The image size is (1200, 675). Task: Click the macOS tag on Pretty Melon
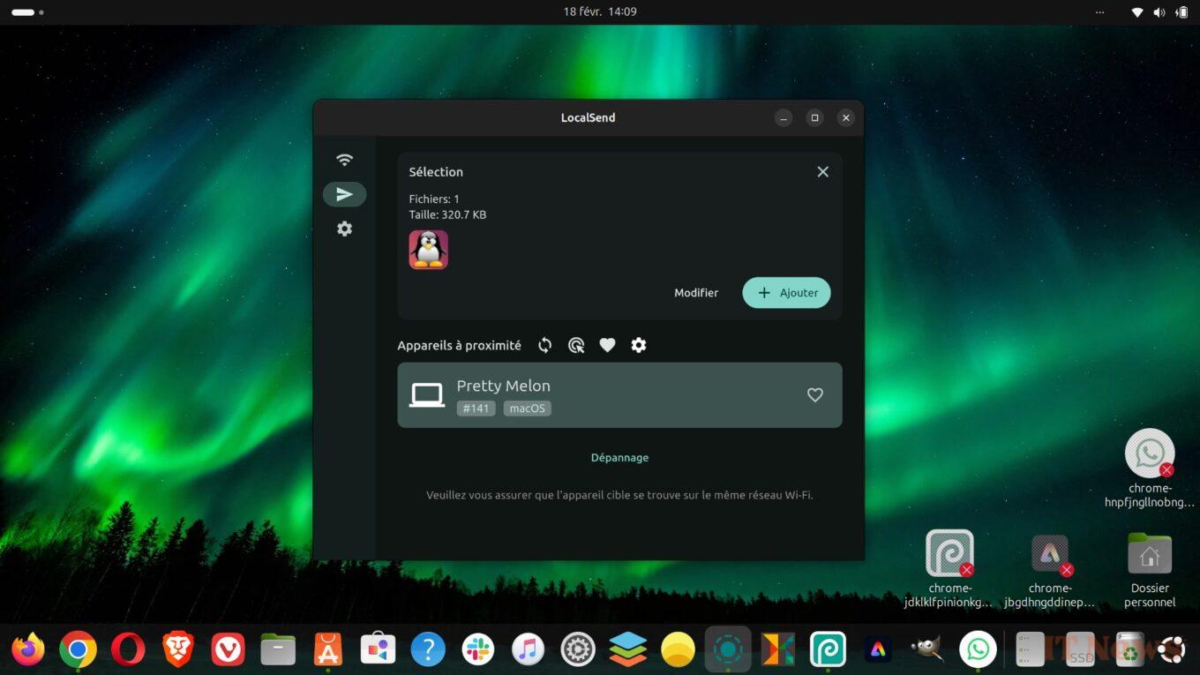528,409
